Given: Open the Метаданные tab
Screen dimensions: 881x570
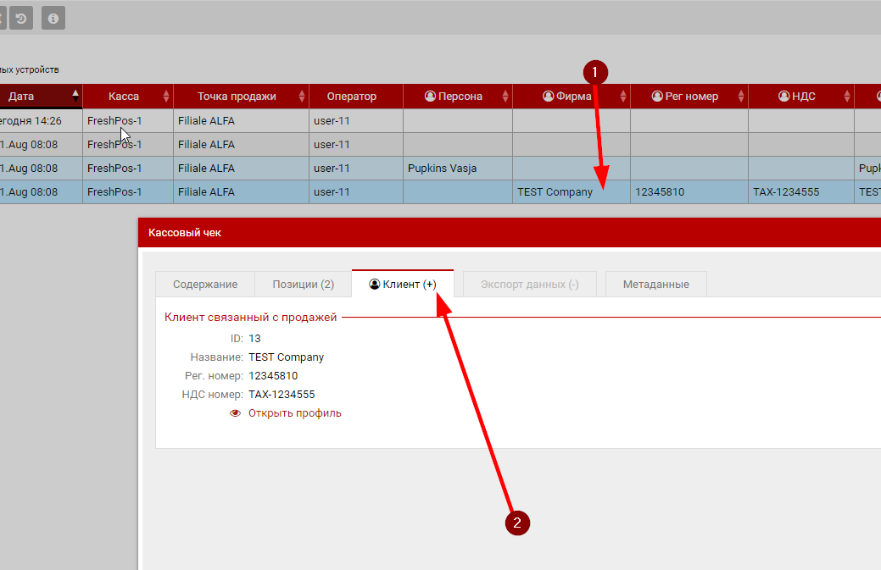Looking at the screenshot, I should 655,285.
